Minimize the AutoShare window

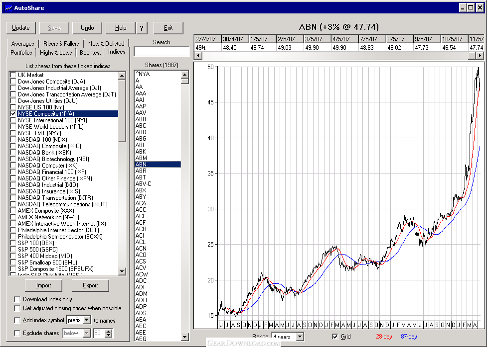pyautogui.click(x=463, y=8)
